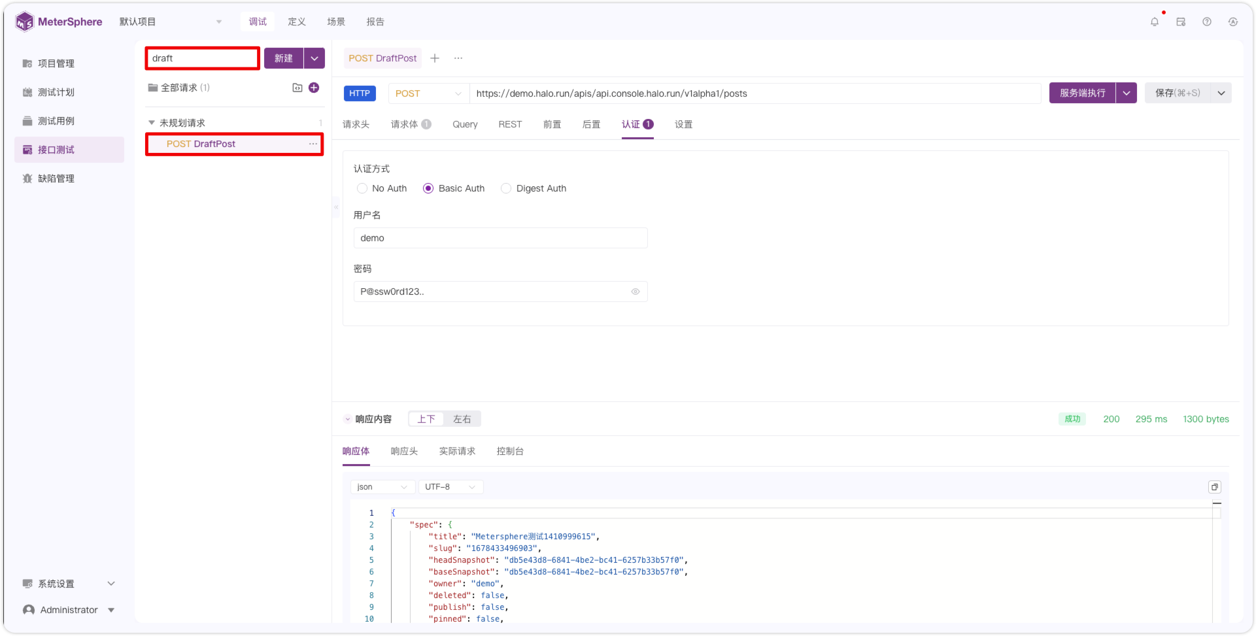The width and height of the screenshot is (1256, 636).
Task: Go to 测试计划 in sidebar
Action: pos(69,92)
